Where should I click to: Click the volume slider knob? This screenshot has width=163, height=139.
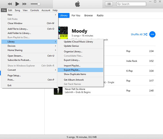[x=39, y=4]
